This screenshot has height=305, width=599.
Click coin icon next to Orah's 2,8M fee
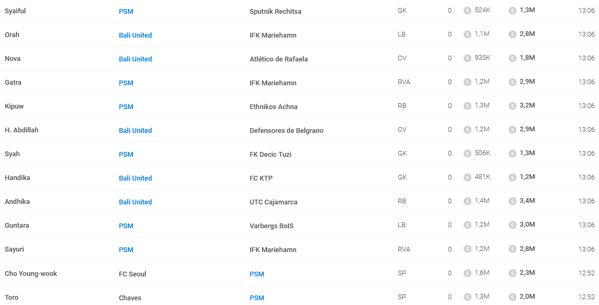click(x=512, y=34)
